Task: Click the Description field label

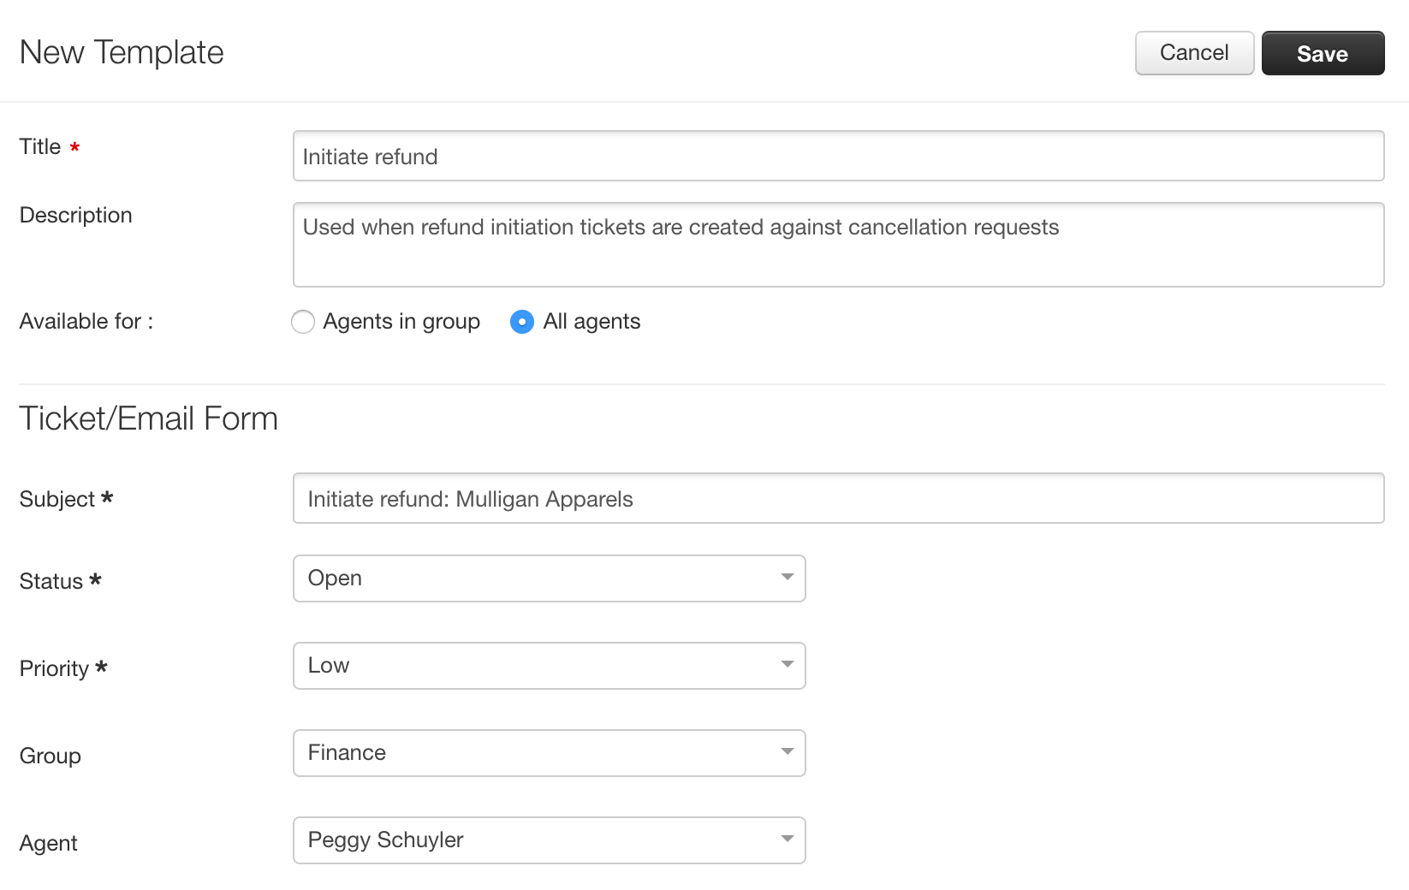Action: [x=76, y=216]
